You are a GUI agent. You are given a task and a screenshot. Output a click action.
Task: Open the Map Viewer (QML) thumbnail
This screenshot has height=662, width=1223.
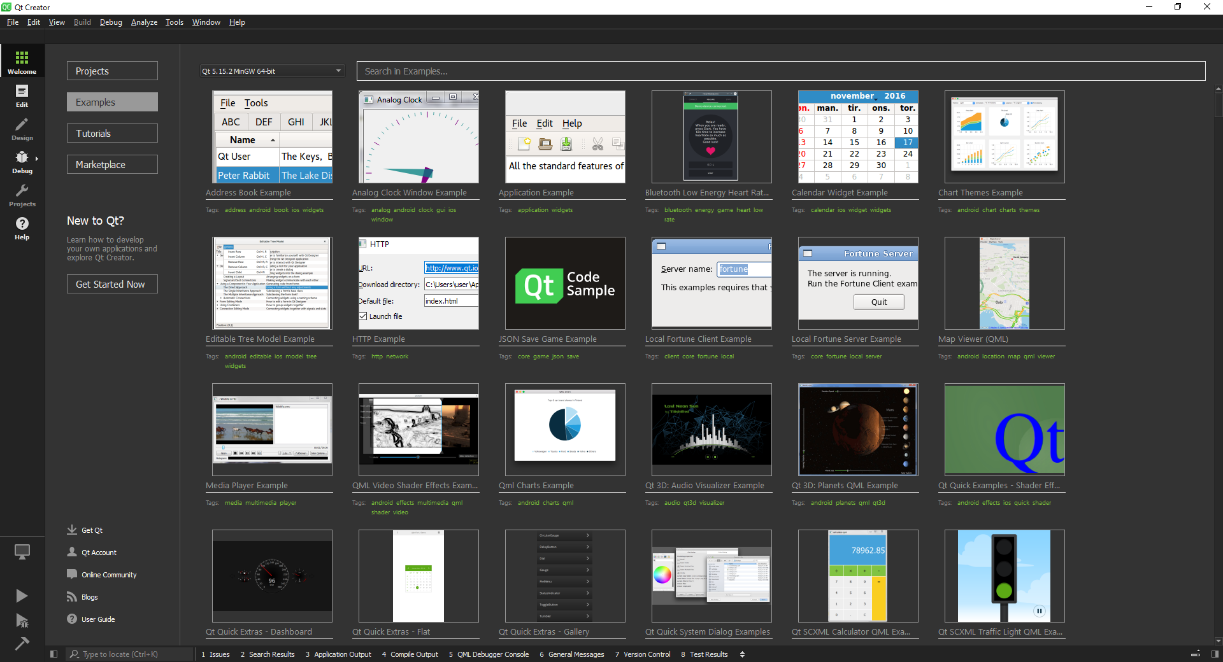[1005, 283]
